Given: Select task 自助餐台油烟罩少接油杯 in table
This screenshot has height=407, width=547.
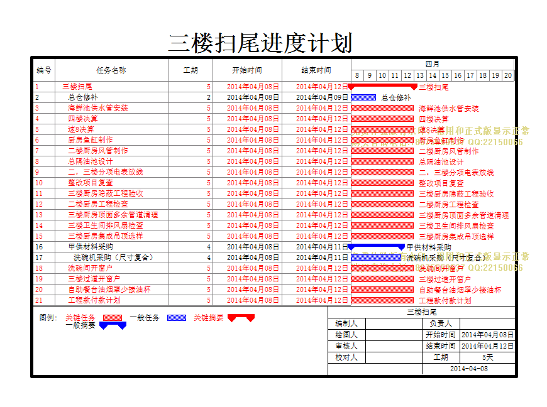Looking at the screenshot, I should coord(109,289).
